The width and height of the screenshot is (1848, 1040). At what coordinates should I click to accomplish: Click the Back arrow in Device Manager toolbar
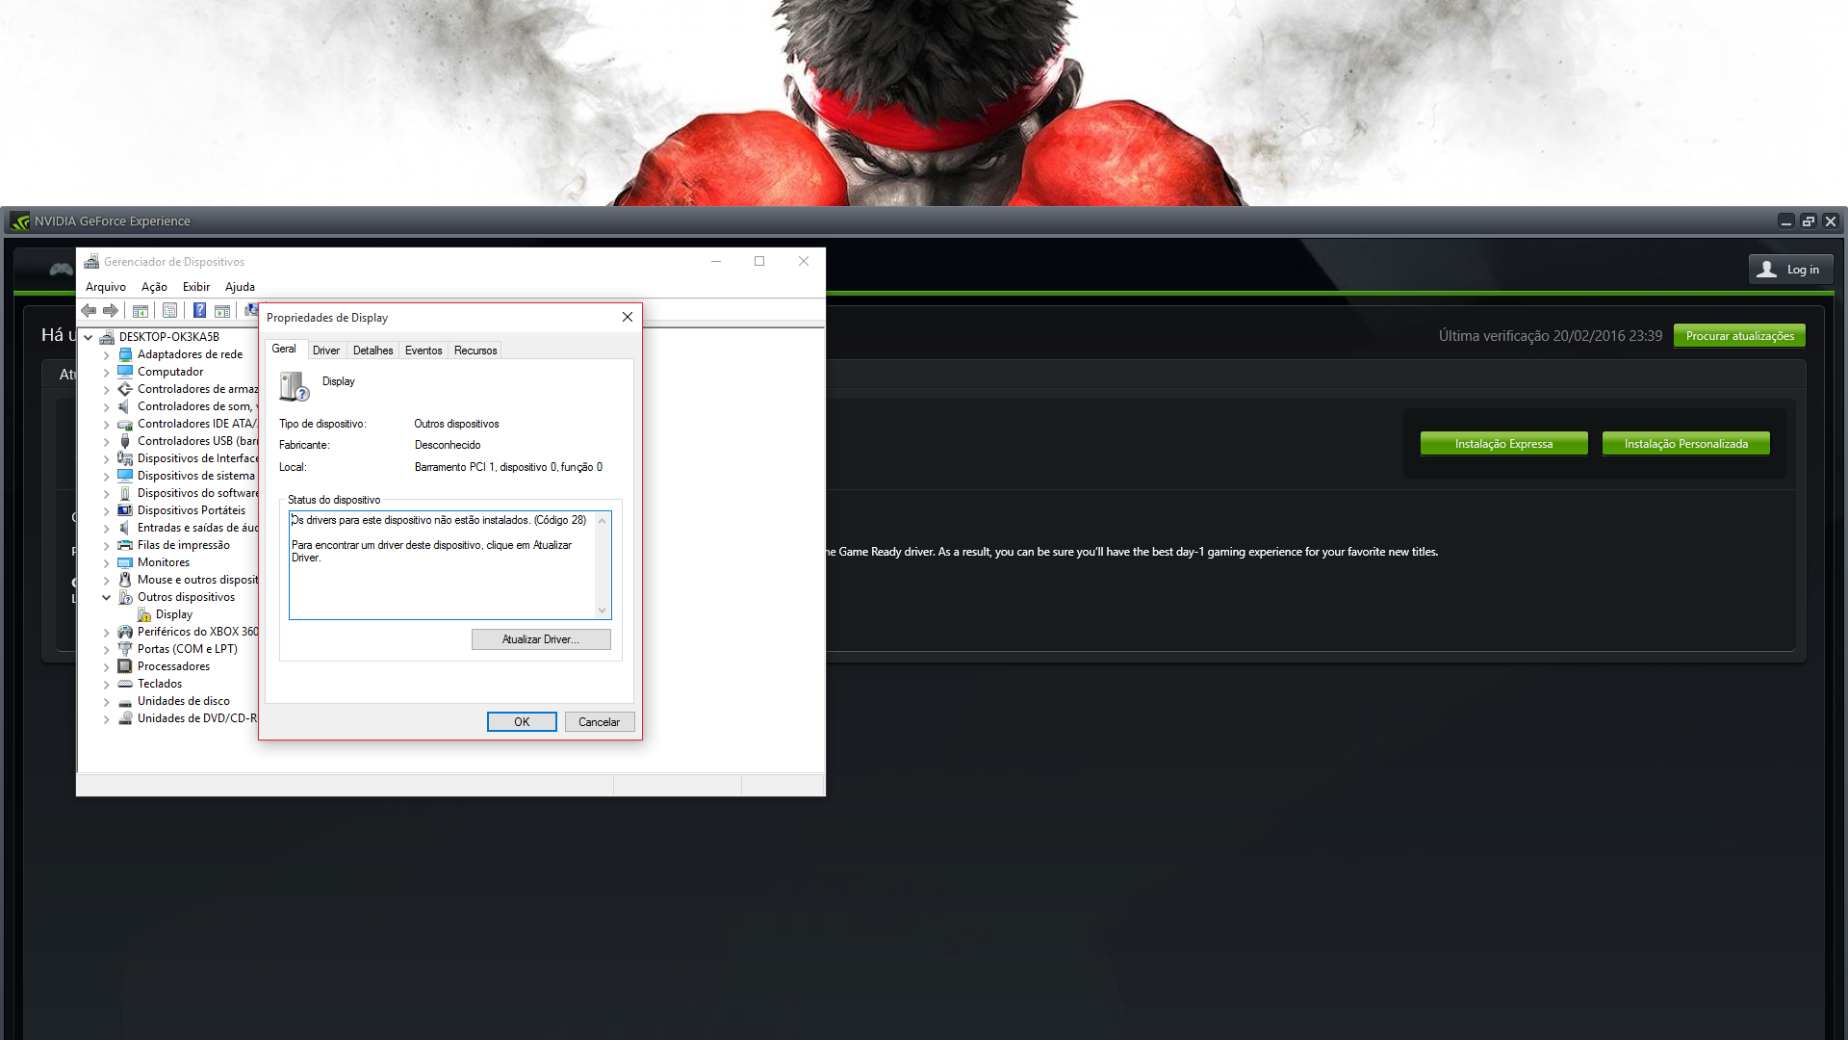tap(89, 311)
